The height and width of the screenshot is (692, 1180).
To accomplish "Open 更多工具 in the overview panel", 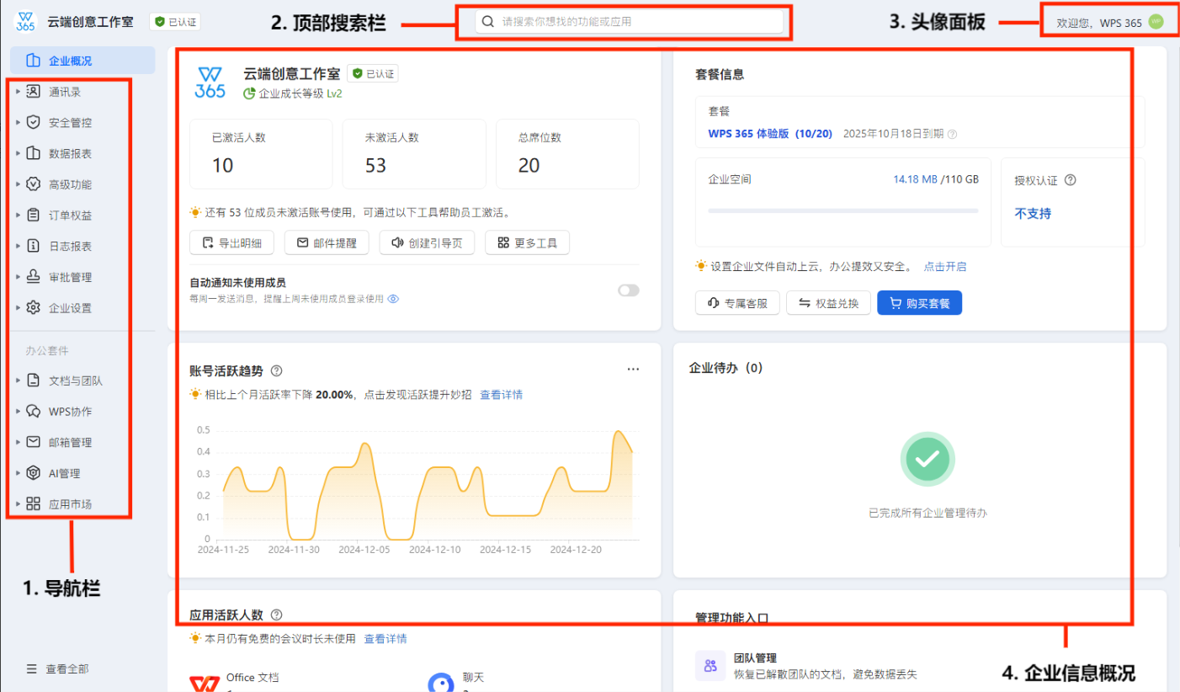I will 527,242.
